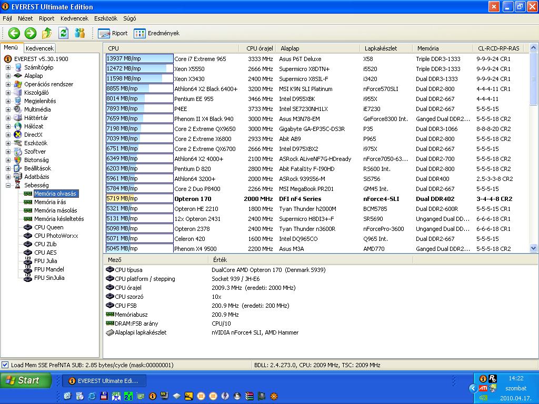Click the users icon in the toolbar
This screenshot has height=404, width=539.
point(80,33)
